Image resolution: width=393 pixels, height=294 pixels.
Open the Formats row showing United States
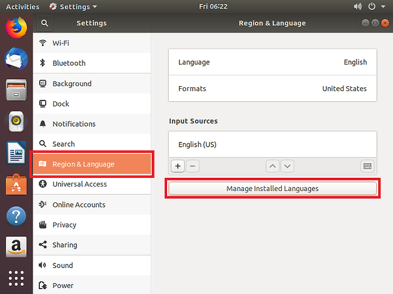click(272, 89)
